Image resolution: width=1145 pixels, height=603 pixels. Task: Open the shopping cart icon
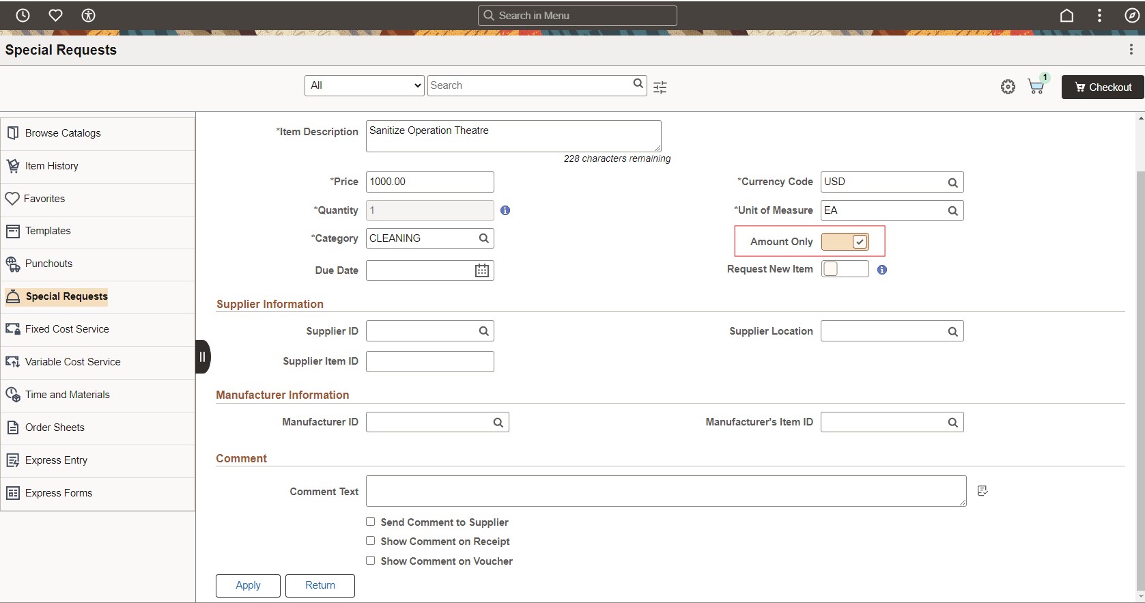pos(1036,87)
